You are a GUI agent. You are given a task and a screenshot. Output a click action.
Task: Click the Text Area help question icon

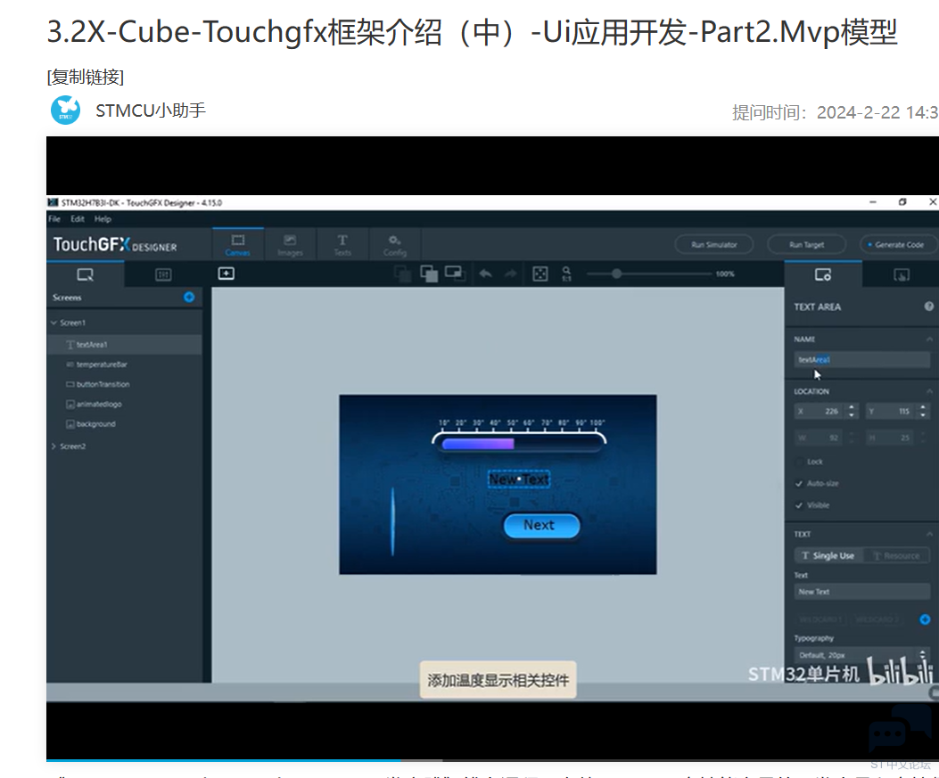(929, 307)
